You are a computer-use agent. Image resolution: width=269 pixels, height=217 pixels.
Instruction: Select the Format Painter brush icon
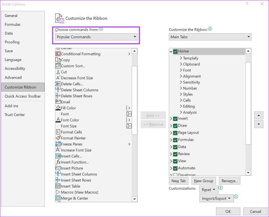coord(58,138)
